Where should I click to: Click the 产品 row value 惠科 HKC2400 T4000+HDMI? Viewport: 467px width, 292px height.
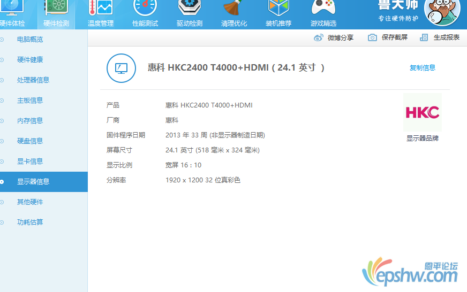point(209,105)
